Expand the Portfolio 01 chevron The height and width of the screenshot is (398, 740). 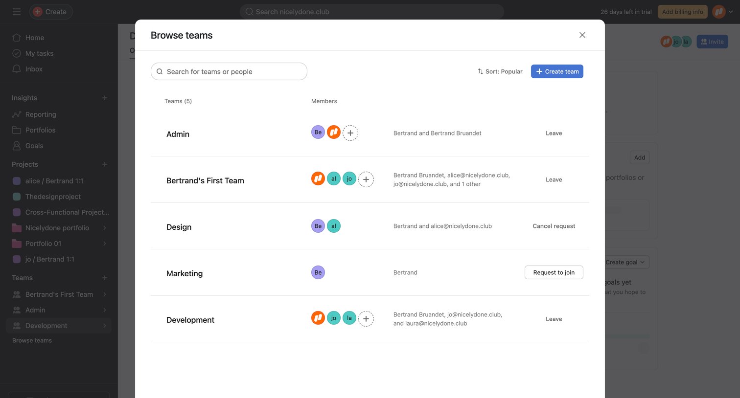click(105, 243)
